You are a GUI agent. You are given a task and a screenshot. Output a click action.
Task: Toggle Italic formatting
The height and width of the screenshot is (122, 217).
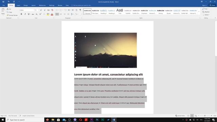25,14
